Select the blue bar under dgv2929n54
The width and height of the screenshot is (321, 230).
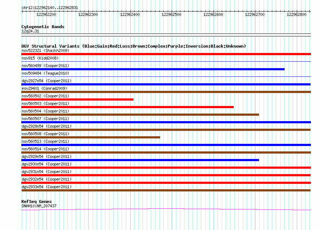140,160
